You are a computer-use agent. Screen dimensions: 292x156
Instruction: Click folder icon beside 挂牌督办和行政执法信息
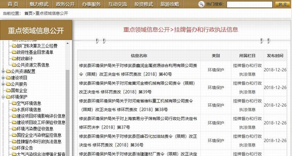[14, 141]
